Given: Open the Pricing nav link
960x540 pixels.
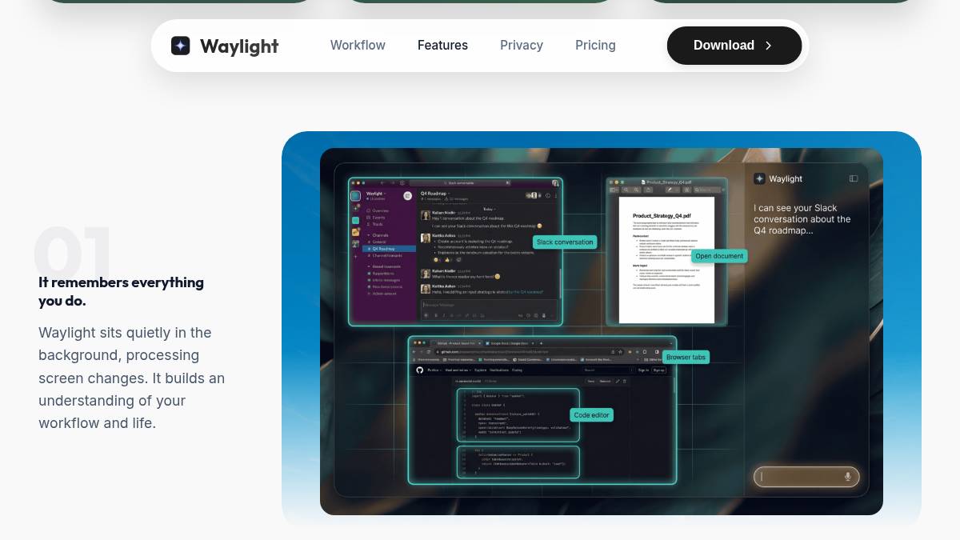Looking at the screenshot, I should pos(595,46).
